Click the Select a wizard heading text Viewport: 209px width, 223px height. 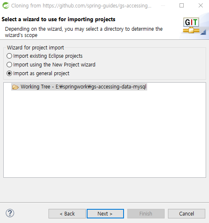pyautogui.click(x=58, y=20)
